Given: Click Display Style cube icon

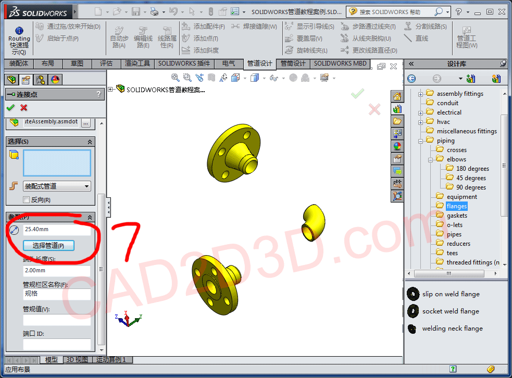Looking at the screenshot, I should coord(255,78).
